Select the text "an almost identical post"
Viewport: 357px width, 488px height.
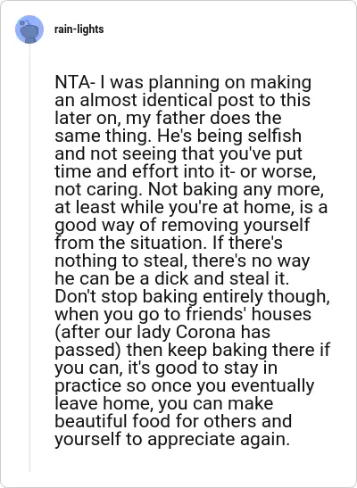click(135, 100)
